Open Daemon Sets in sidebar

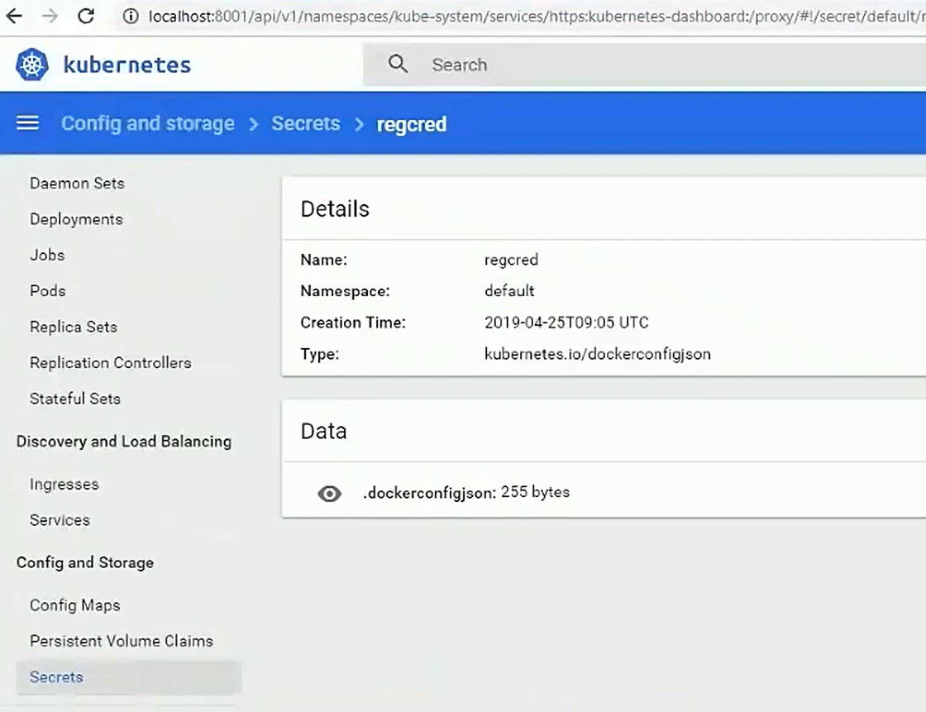(x=78, y=184)
